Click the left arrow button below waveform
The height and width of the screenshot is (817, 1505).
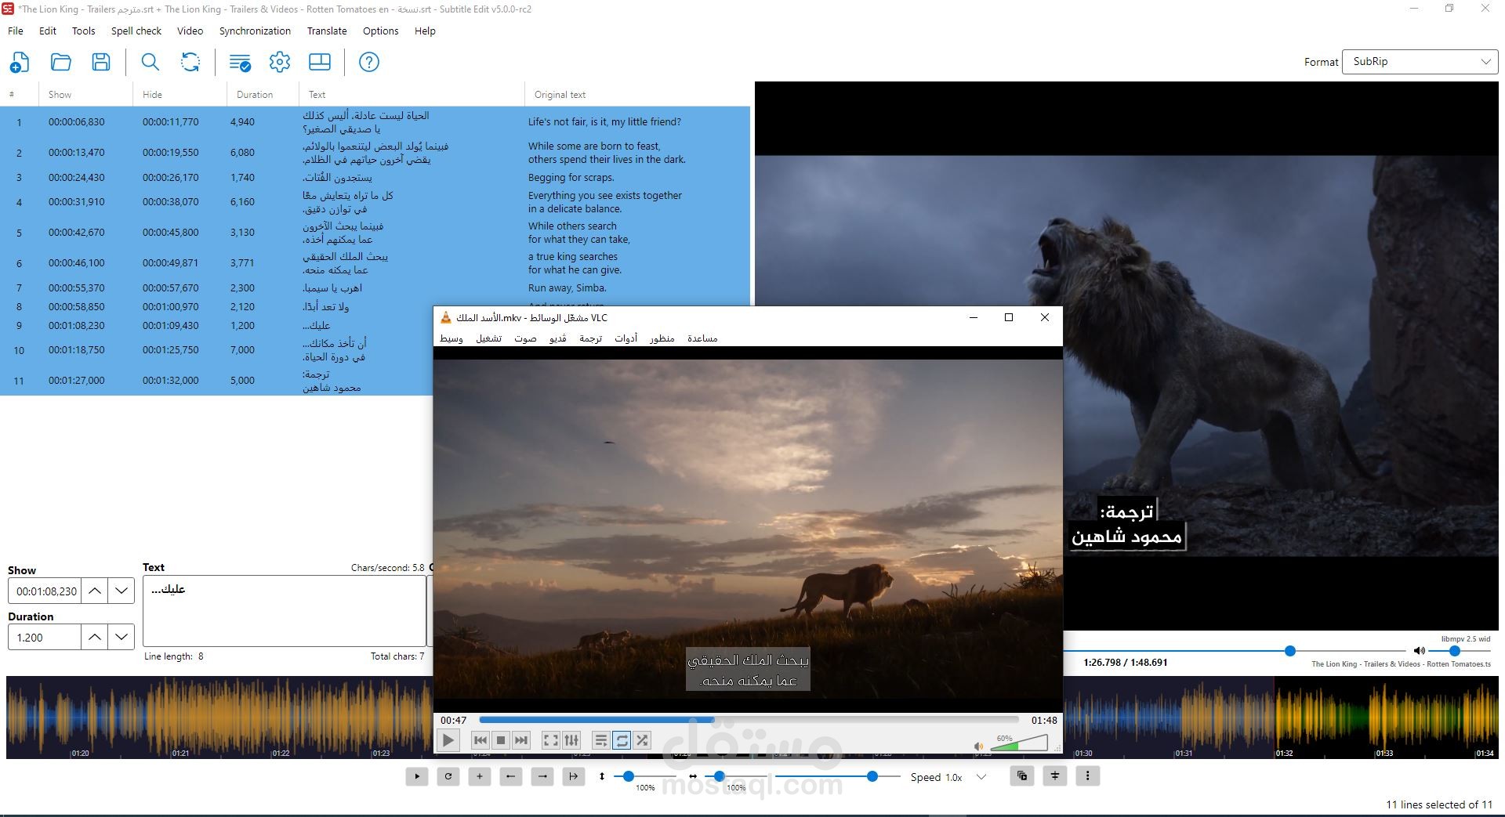(511, 776)
